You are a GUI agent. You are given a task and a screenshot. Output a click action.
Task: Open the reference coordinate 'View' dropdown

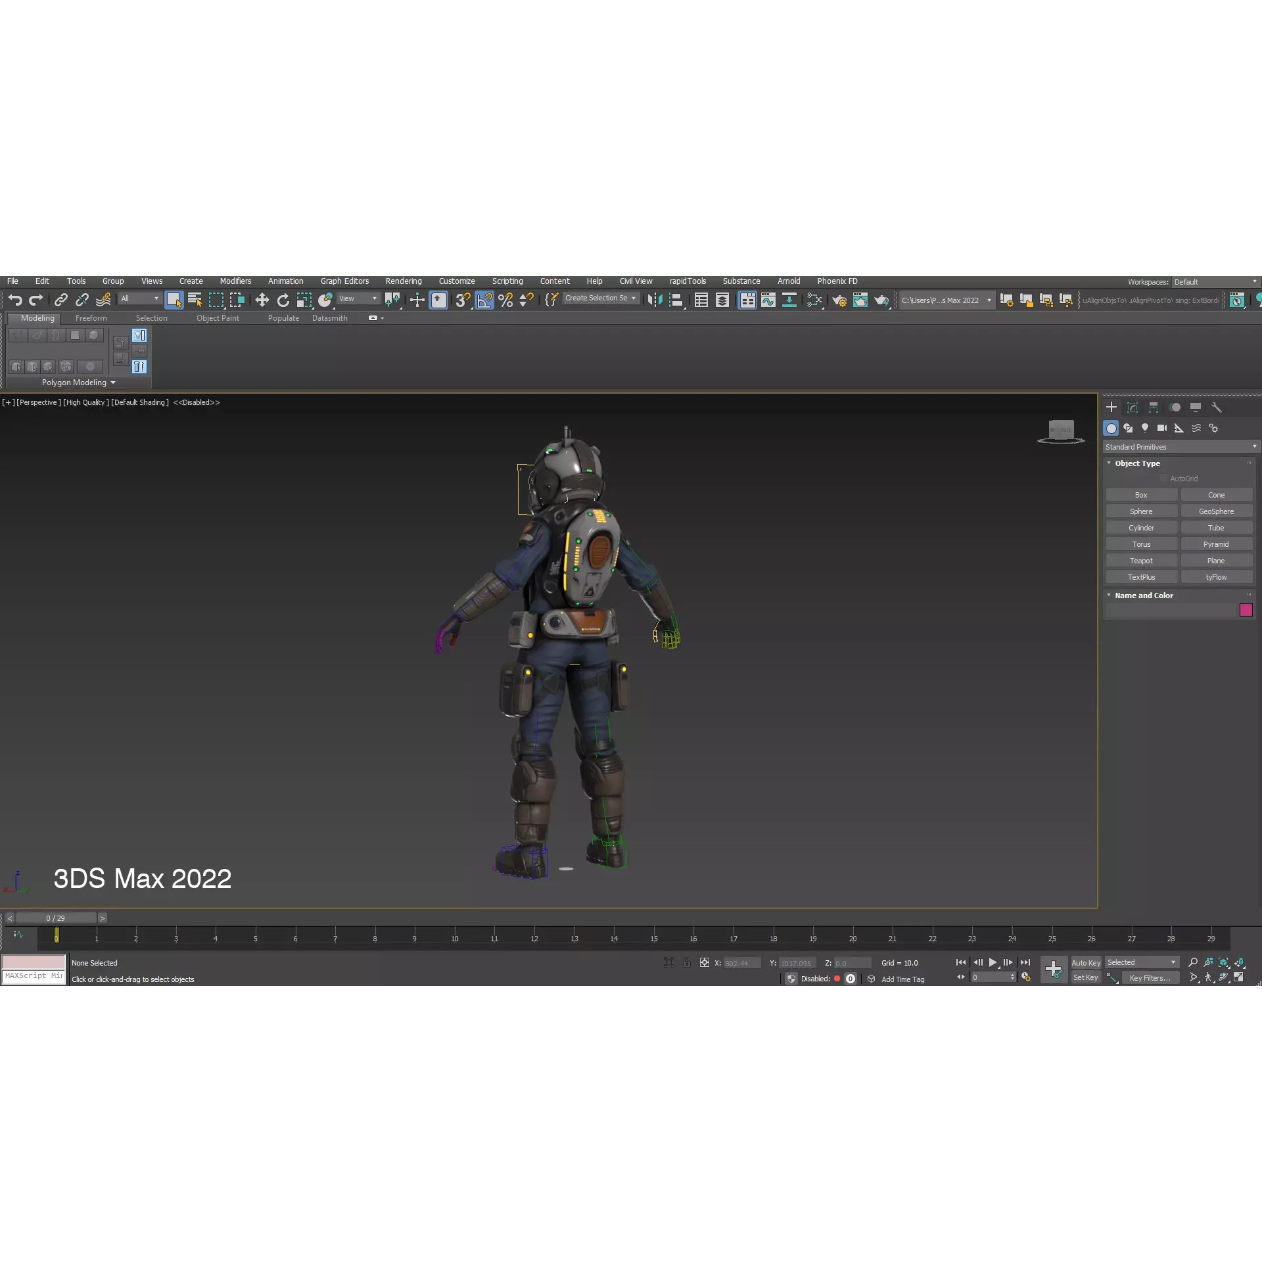[x=358, y=298]
